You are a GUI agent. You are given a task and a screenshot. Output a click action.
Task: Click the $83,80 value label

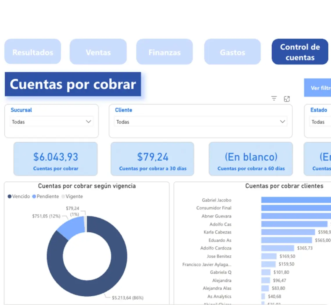(278, 288)
